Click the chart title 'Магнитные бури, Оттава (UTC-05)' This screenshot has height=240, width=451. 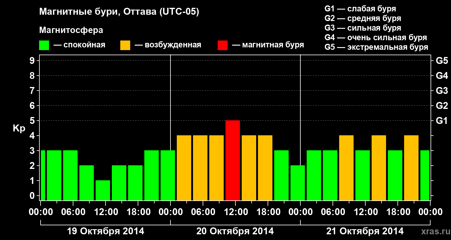[x=119, y=12]
